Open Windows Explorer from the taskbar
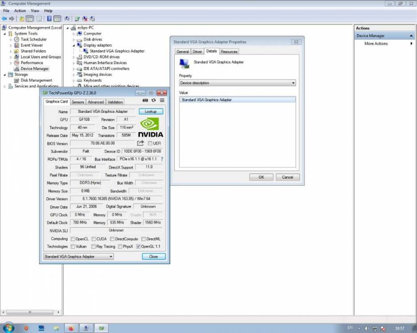This screenshot has width=417, height=333. coord(56,329)
